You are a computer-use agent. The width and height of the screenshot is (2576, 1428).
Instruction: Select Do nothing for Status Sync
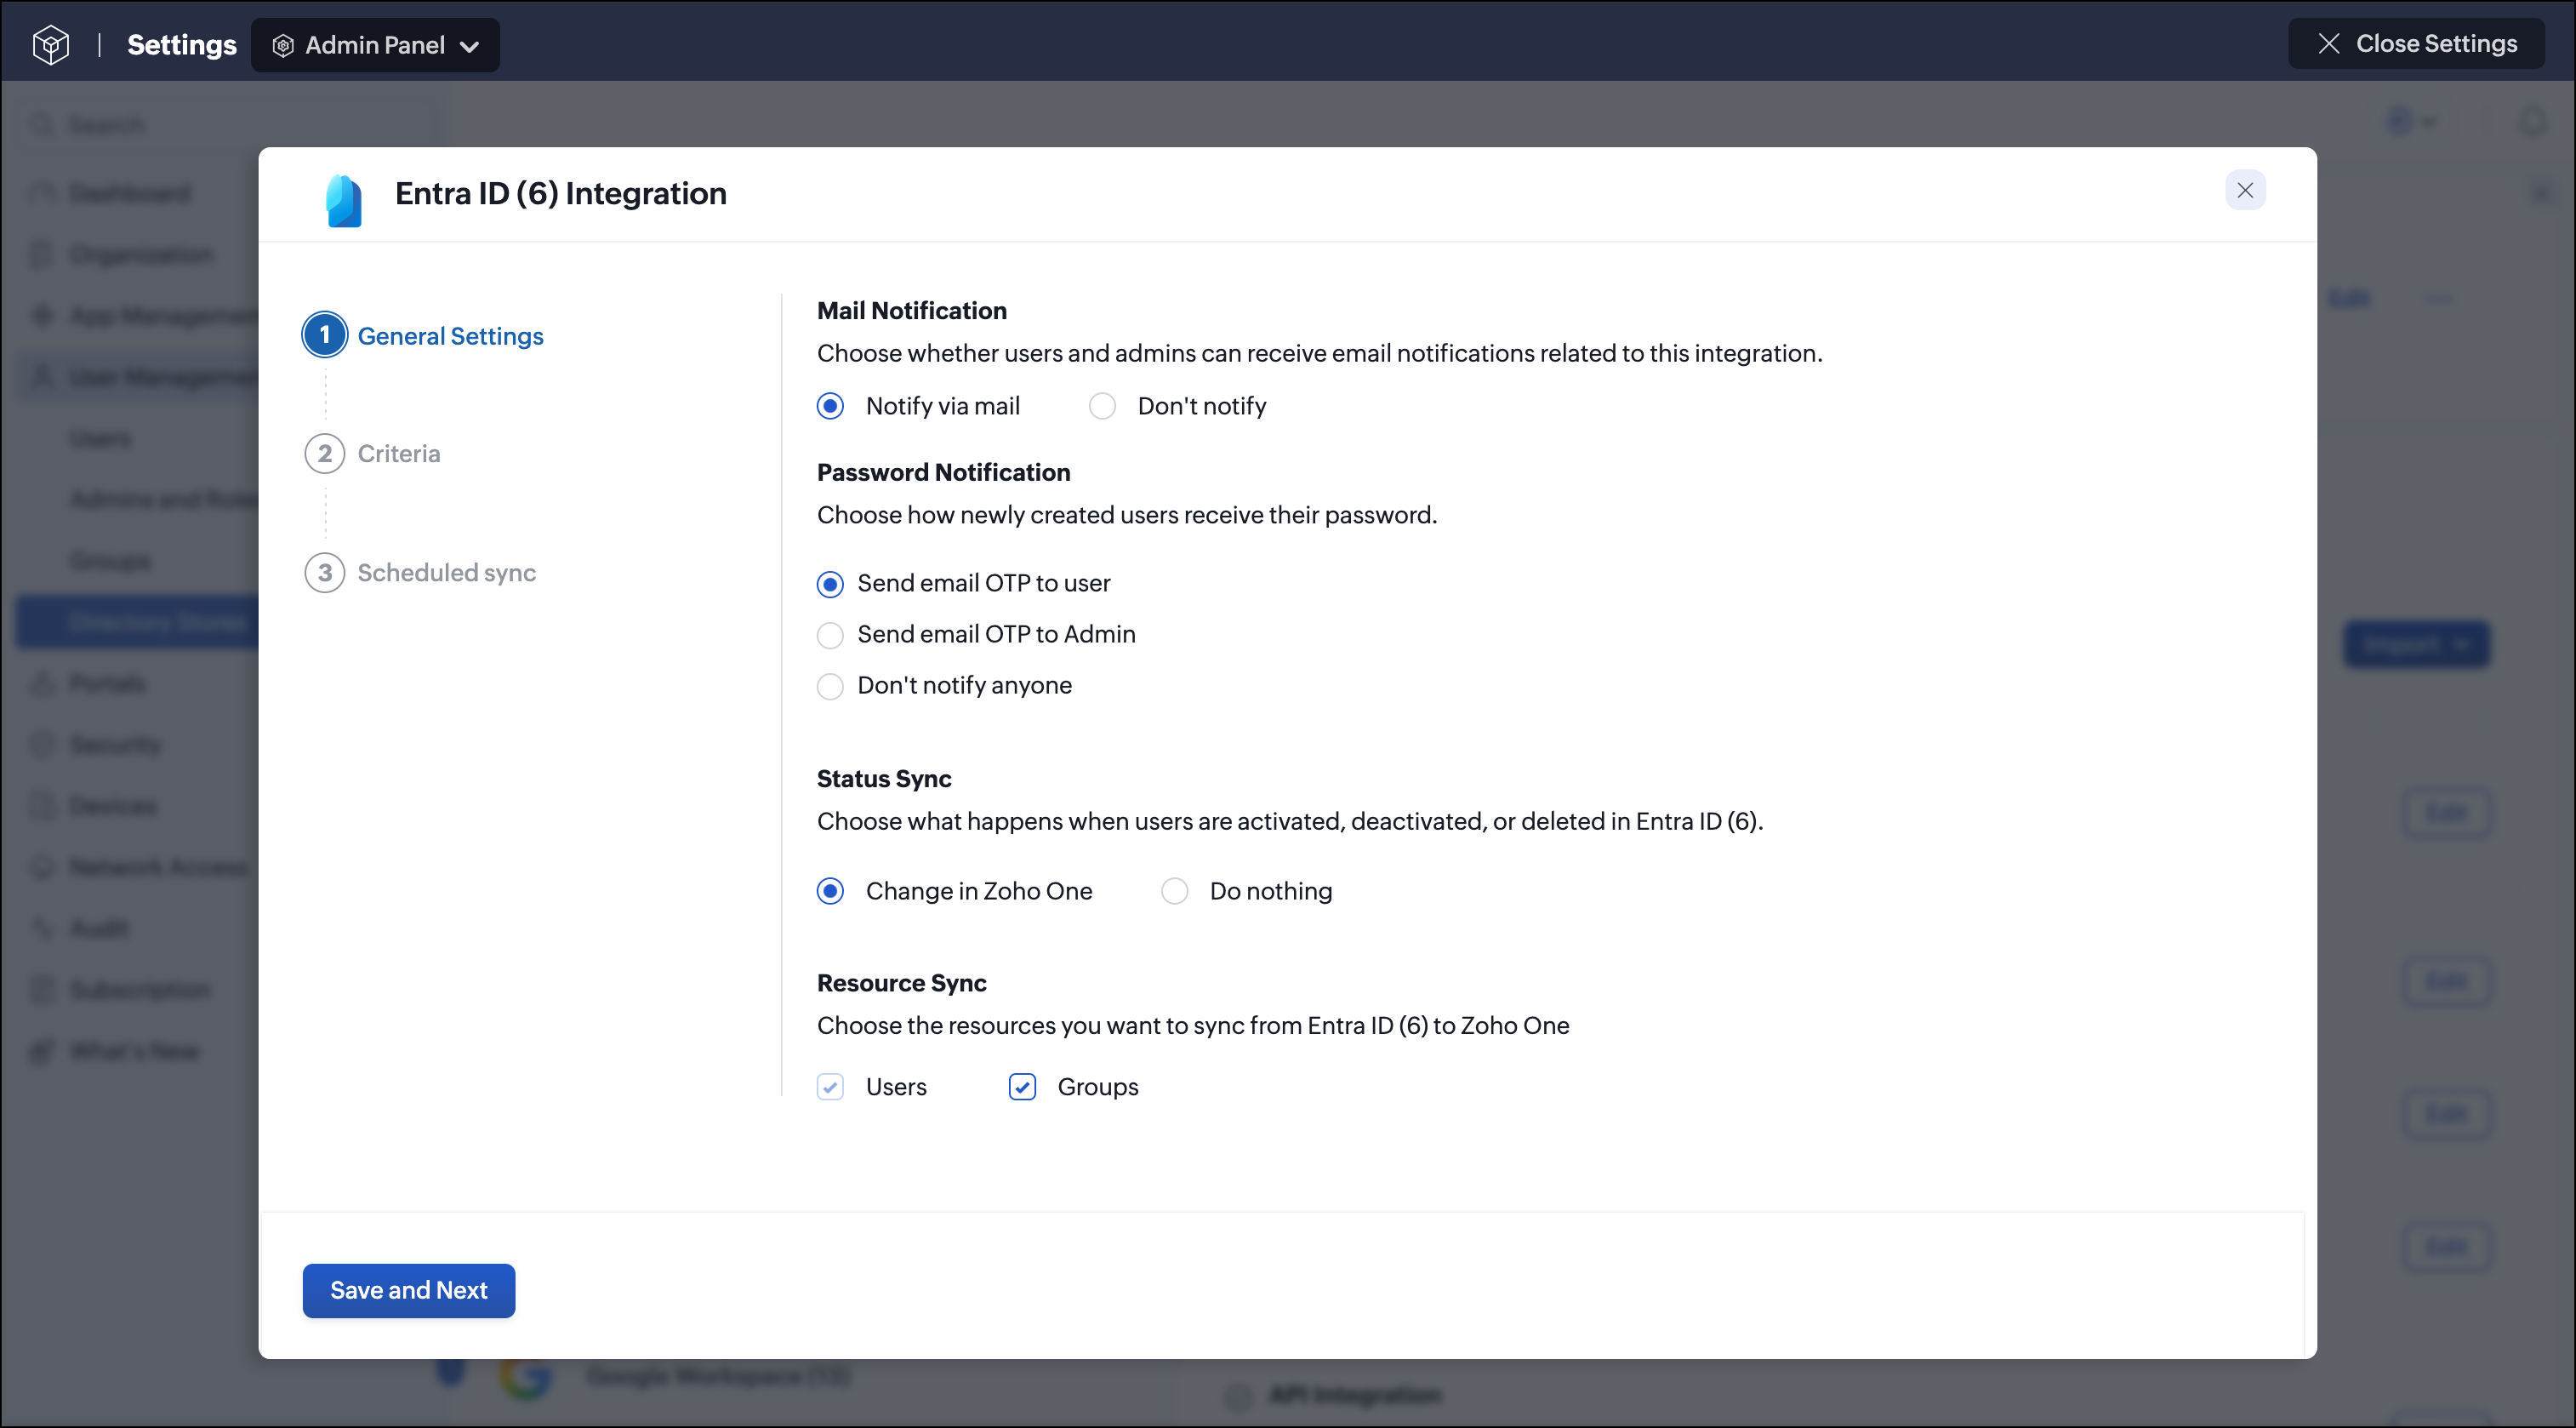[x=1174, y=891]
